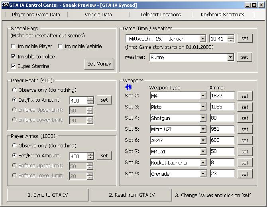
Task: Click set button next to Weather
Action: 245,57
